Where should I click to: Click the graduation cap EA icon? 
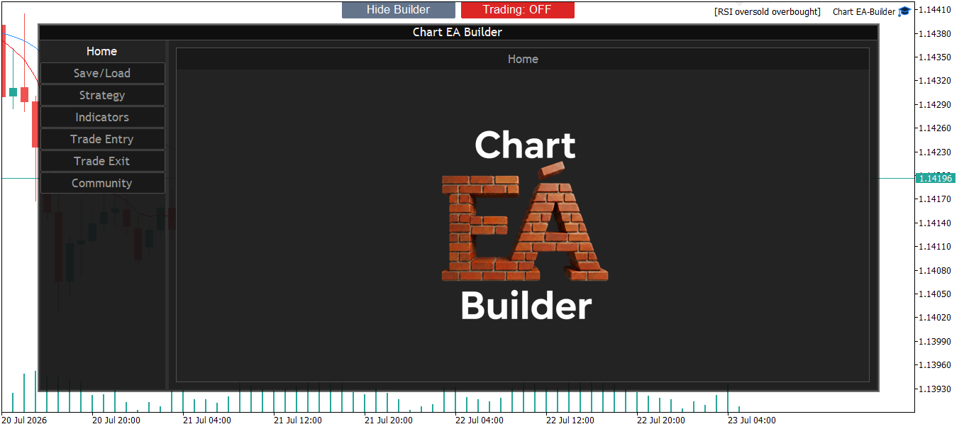pyautogui.click(x=904, y=11)
